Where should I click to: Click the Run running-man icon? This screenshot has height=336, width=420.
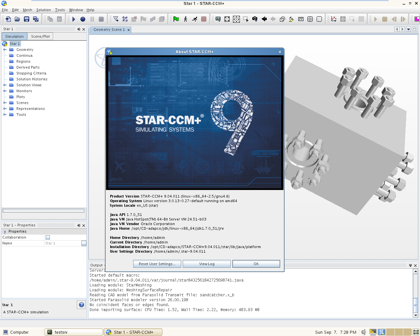coord(195,19)
